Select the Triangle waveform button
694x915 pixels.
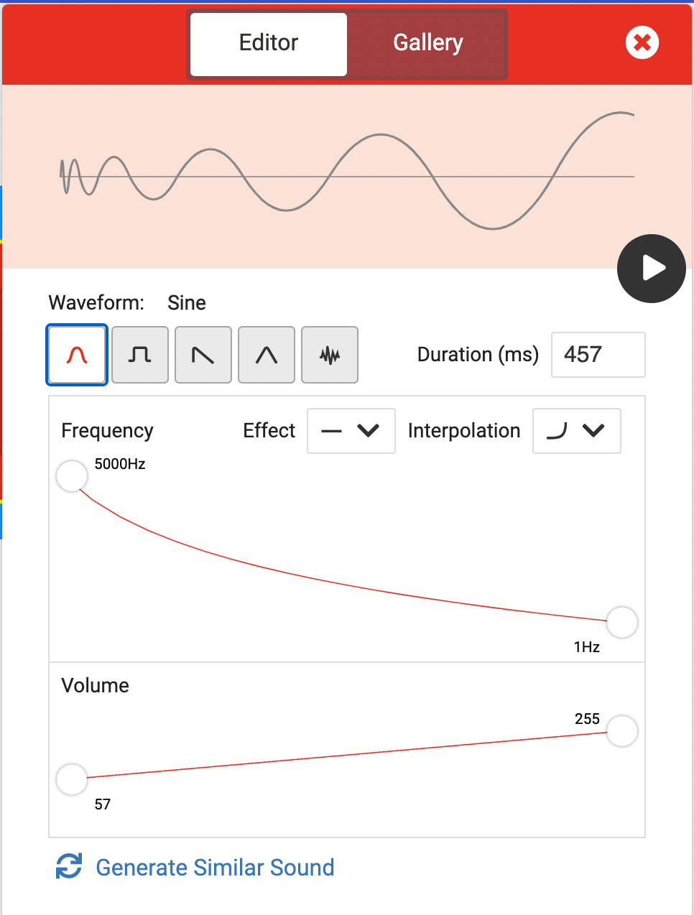coord(267,355)
